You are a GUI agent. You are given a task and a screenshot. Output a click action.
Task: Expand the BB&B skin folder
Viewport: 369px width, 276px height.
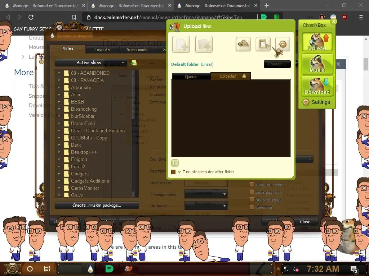tap(59, 102)
